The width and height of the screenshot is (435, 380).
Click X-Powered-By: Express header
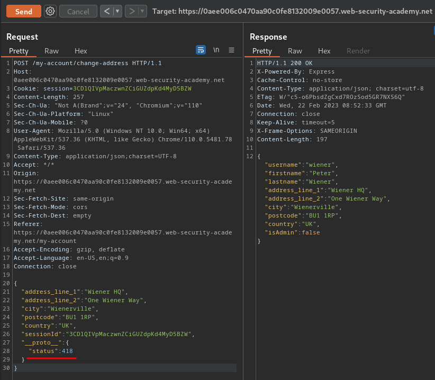tap(296, 71)
